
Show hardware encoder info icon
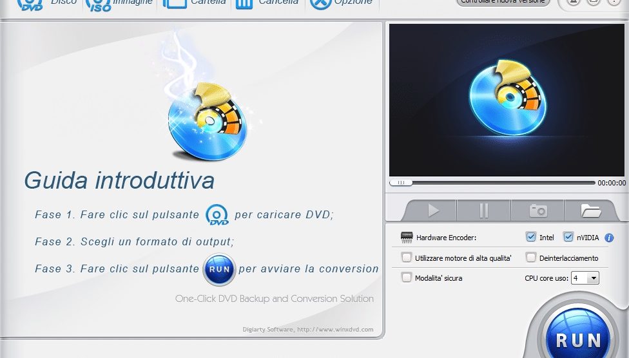click(609, 238)
